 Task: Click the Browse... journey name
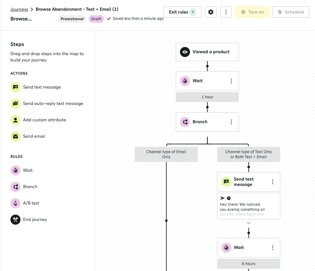(x=21, y=19)
